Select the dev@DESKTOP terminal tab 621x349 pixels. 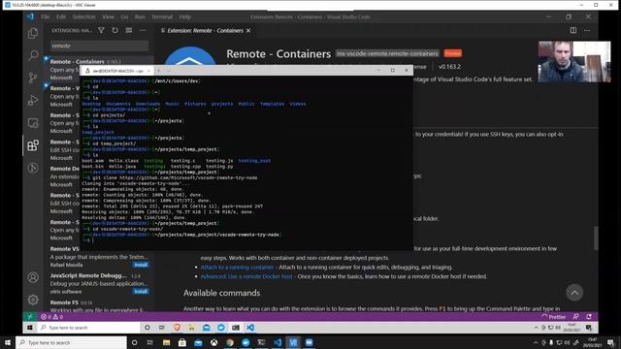coord(116,71)
